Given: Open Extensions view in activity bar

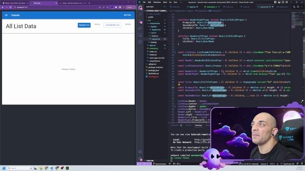Looking at the screenshot, I should point(140,42).
